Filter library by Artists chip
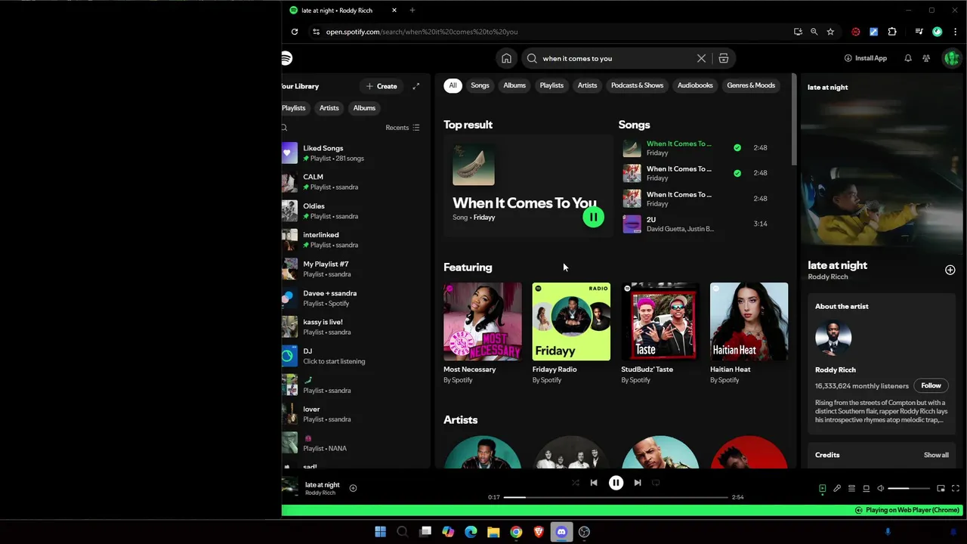Image resolution: width=967 pixels, height=544 pixels. click(329, 108)
